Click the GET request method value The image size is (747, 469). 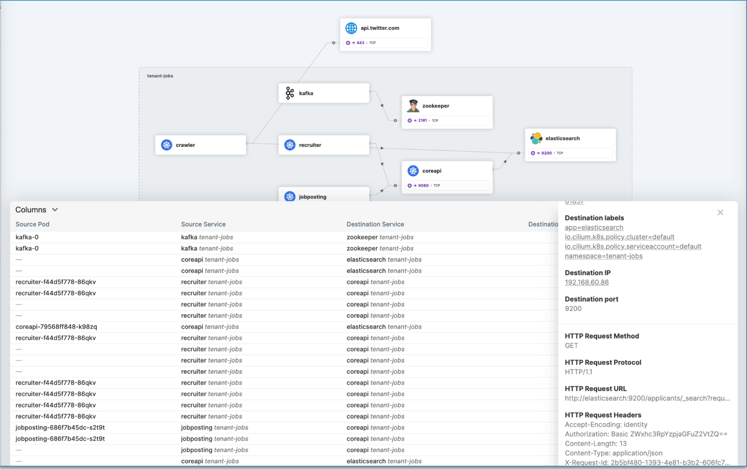coord(571,346)
